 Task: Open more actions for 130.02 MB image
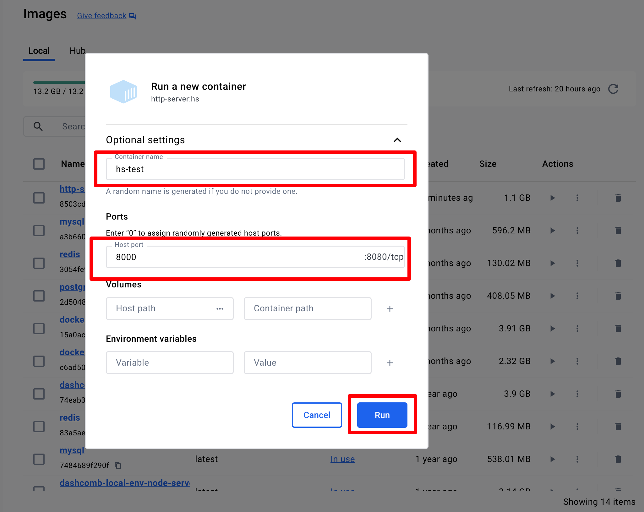[x=577, y=263]
